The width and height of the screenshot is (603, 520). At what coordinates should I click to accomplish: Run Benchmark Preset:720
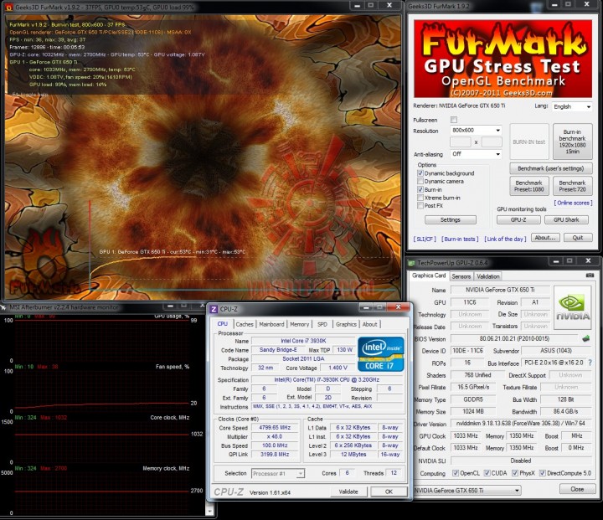(572, 186)
